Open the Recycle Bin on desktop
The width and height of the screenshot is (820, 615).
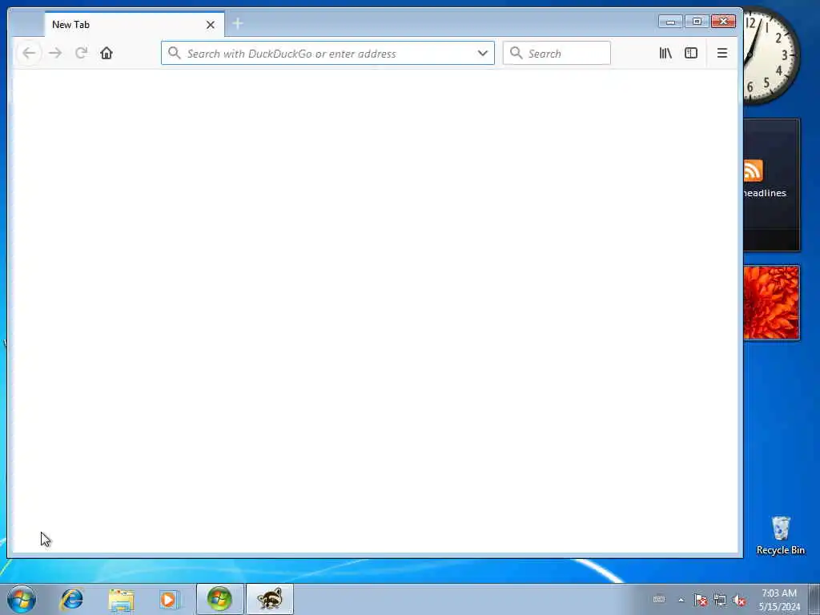point(780,536)
